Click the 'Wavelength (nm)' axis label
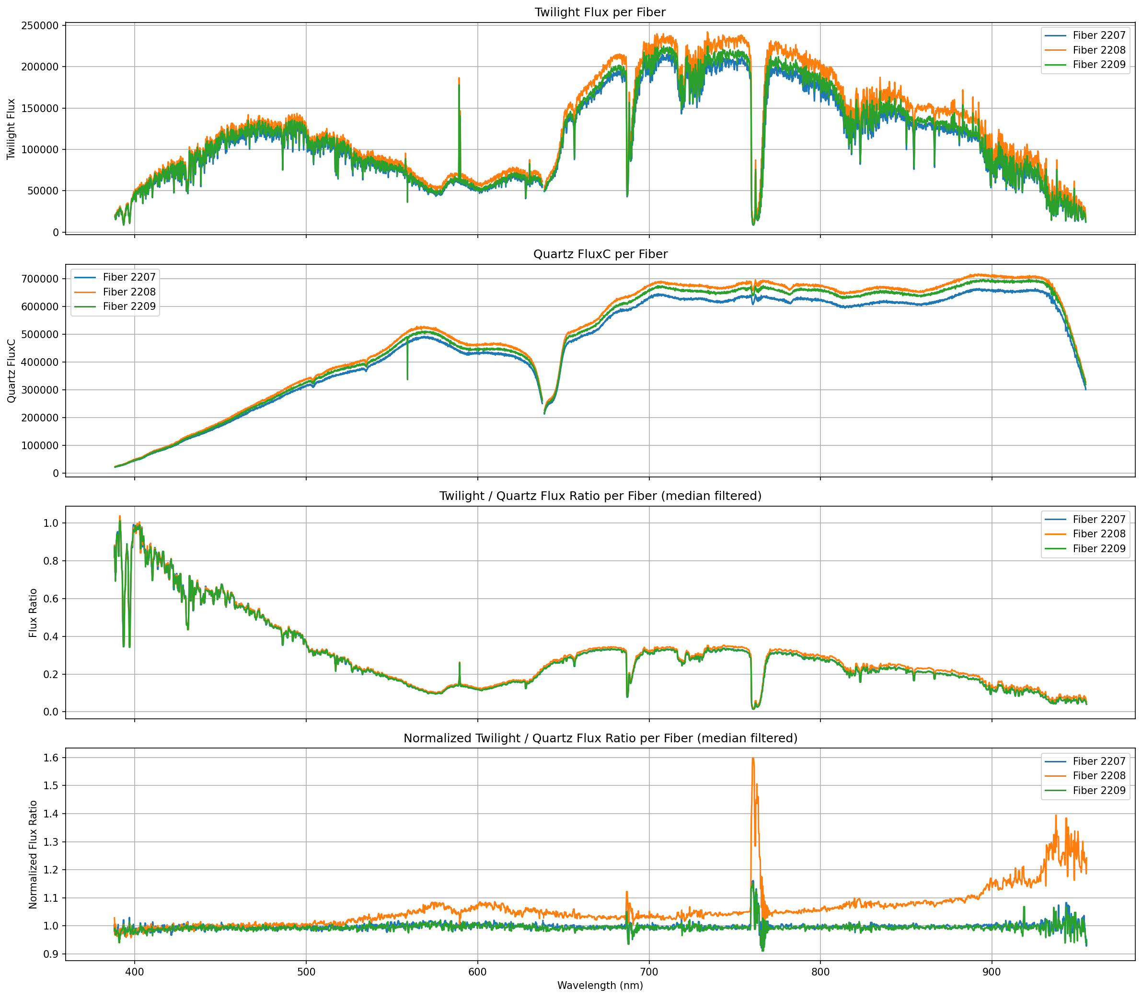 600,986
